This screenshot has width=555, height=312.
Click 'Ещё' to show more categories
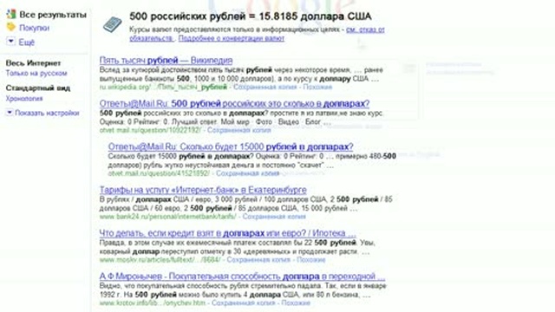click(x=27, y=42)
